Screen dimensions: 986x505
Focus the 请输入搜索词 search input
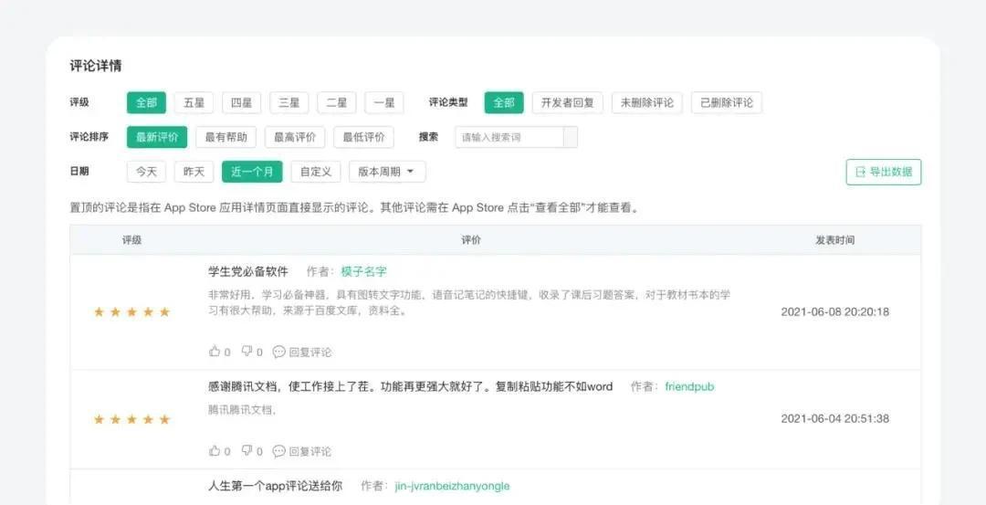509,137
